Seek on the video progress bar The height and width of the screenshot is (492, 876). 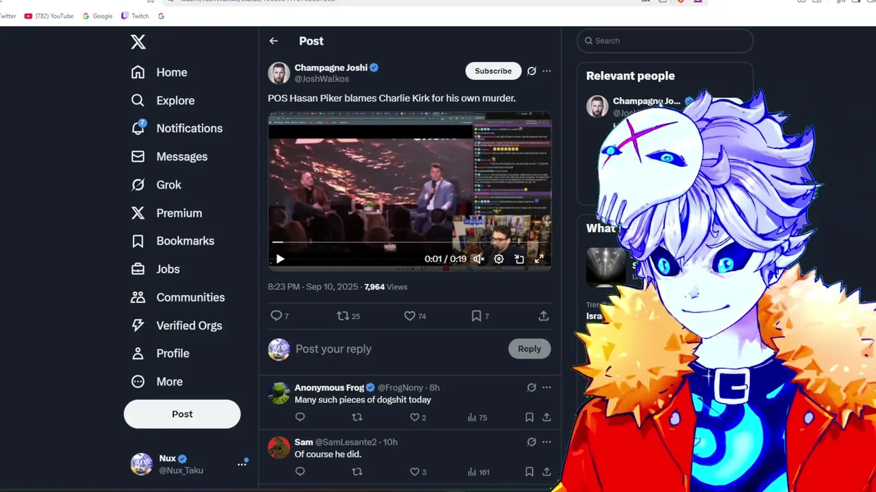click(x=409, y=242)
